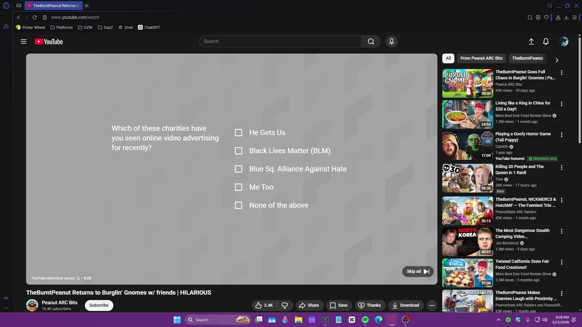
Task: Select the 'TheBurntPeanut' filter chip
Action: click(x=527, y=58)
